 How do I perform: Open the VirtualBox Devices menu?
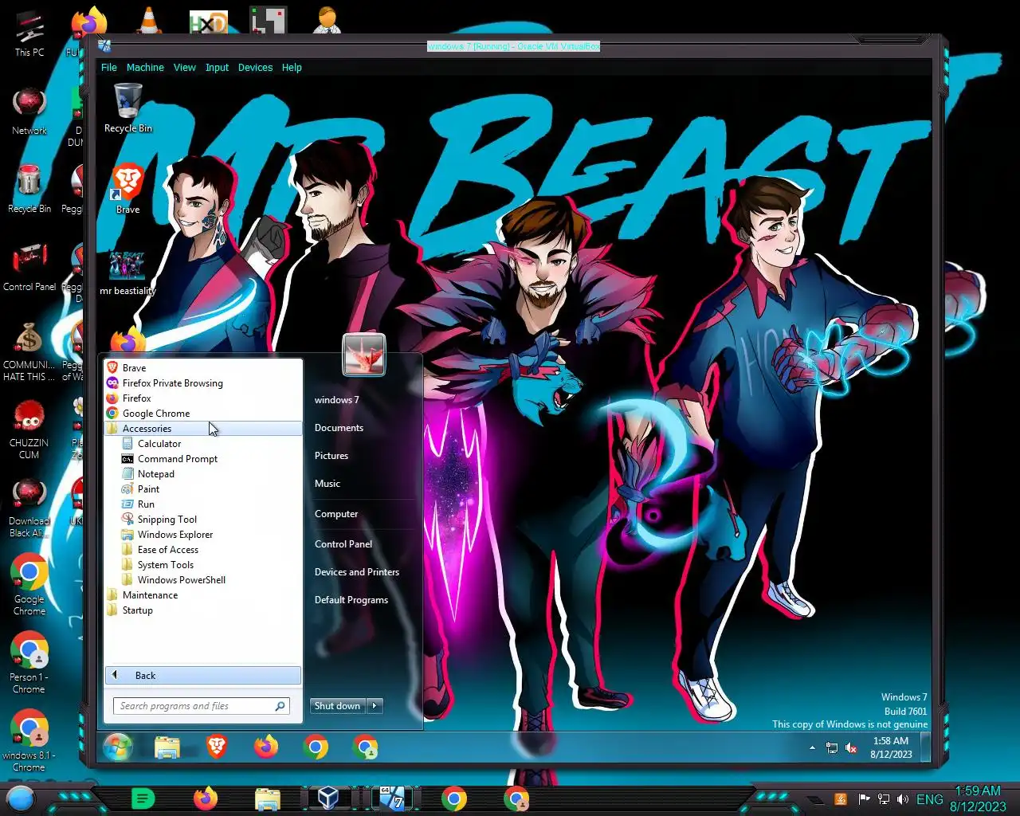[x=255, y=68]
